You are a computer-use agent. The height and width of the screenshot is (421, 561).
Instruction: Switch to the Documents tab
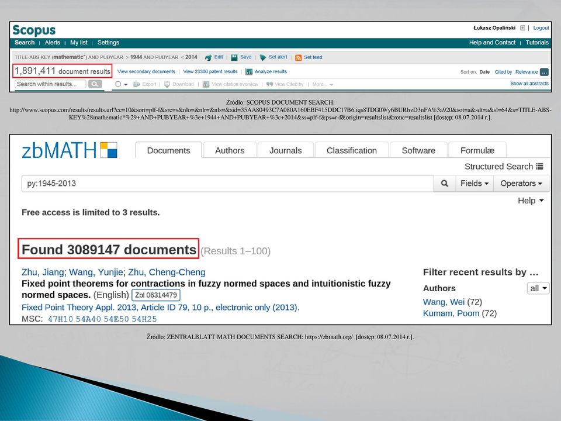[168, 150]
